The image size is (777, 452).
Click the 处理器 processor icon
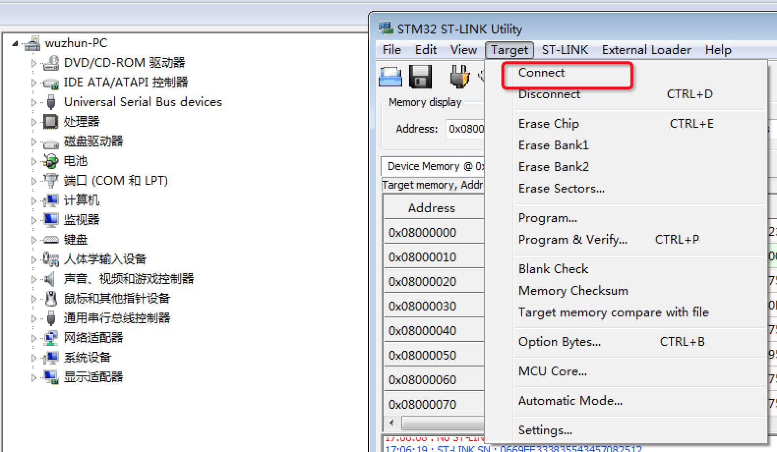tap(51, 121)
